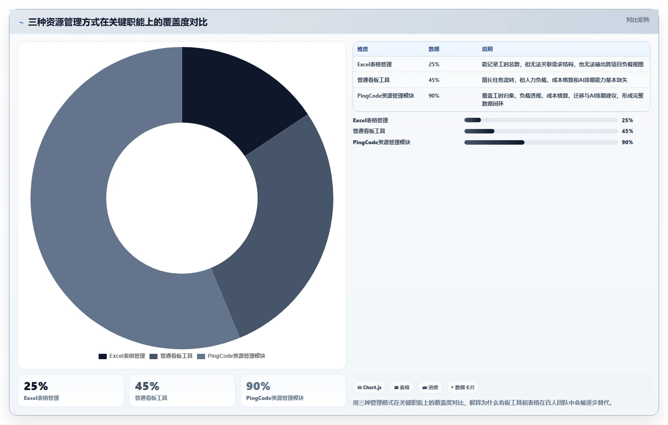The width and height of the screenshot is (668, 425).
Task: Toggle 普通看板工具 legend entry under the chart
Action: (x=171, y=356)
